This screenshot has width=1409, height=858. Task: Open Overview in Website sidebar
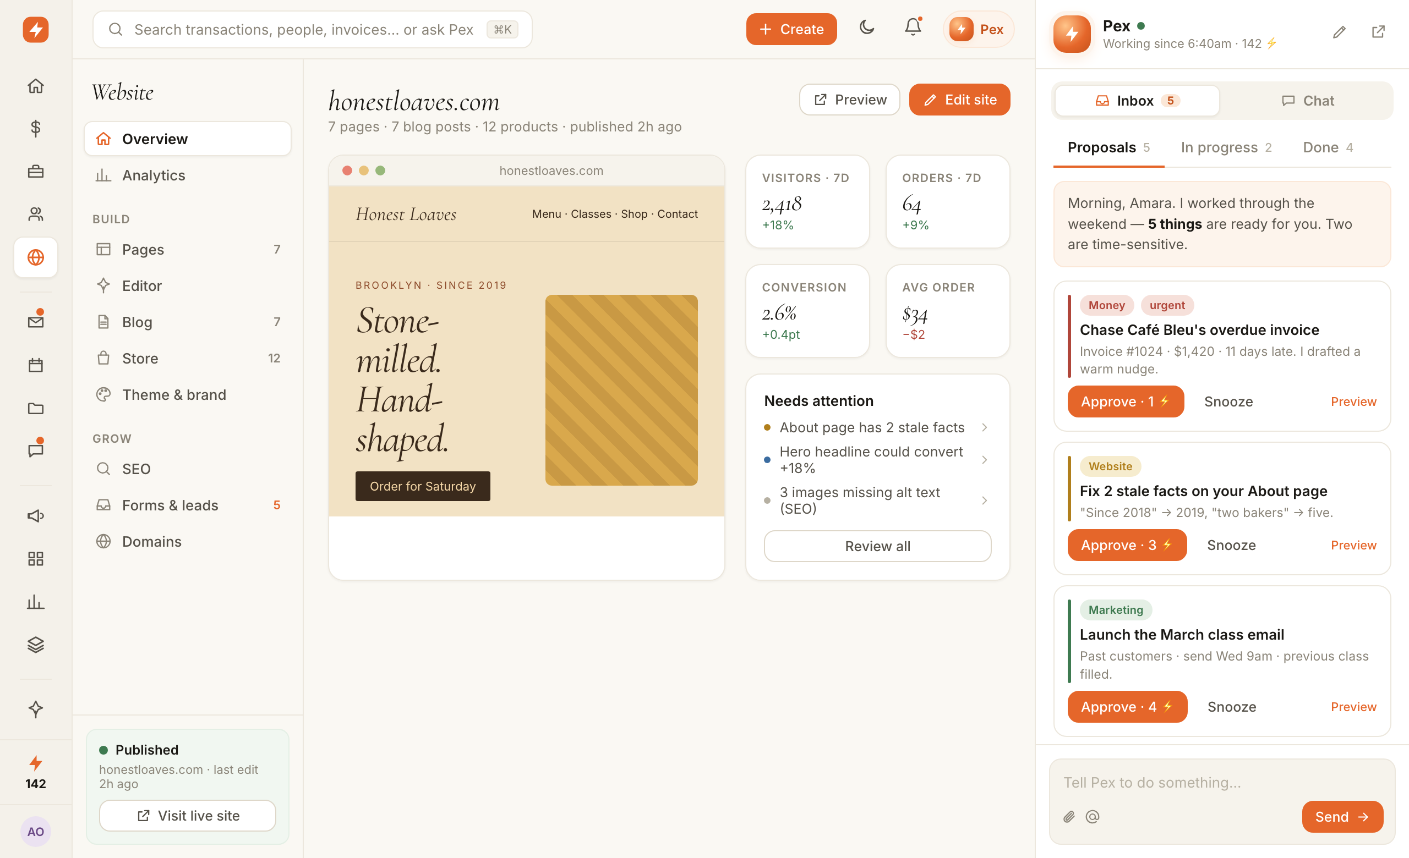pos(188,139)
